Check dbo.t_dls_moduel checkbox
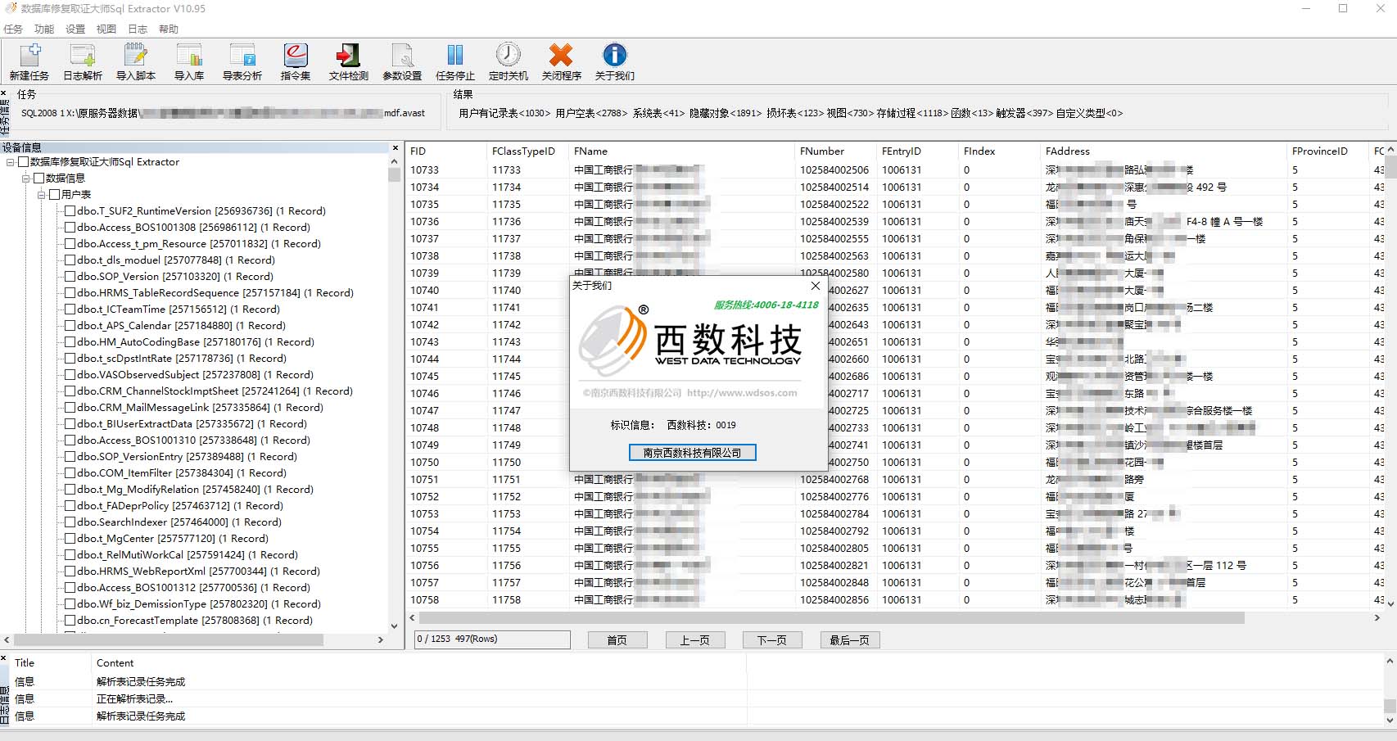Image resolution: width=1397 pixels, height=741 pixels. (70, 260)
